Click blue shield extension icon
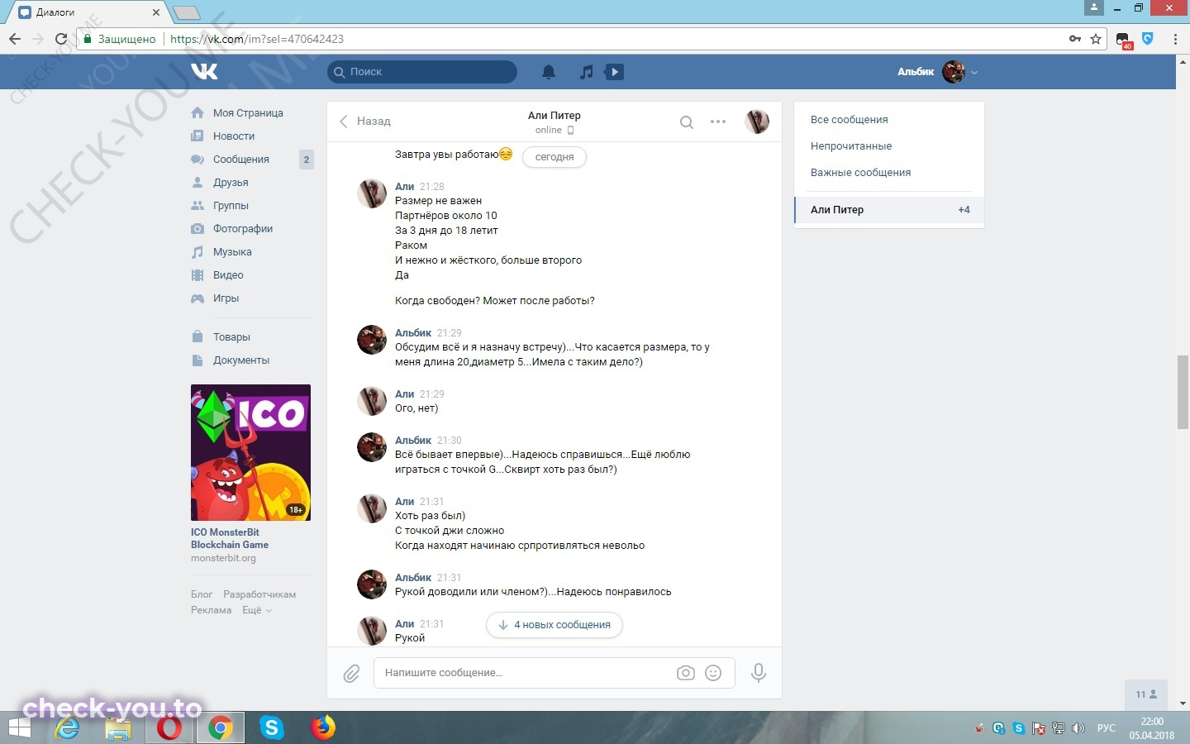The width and height of the screenshot is (1190, 744). point(1147,38)
